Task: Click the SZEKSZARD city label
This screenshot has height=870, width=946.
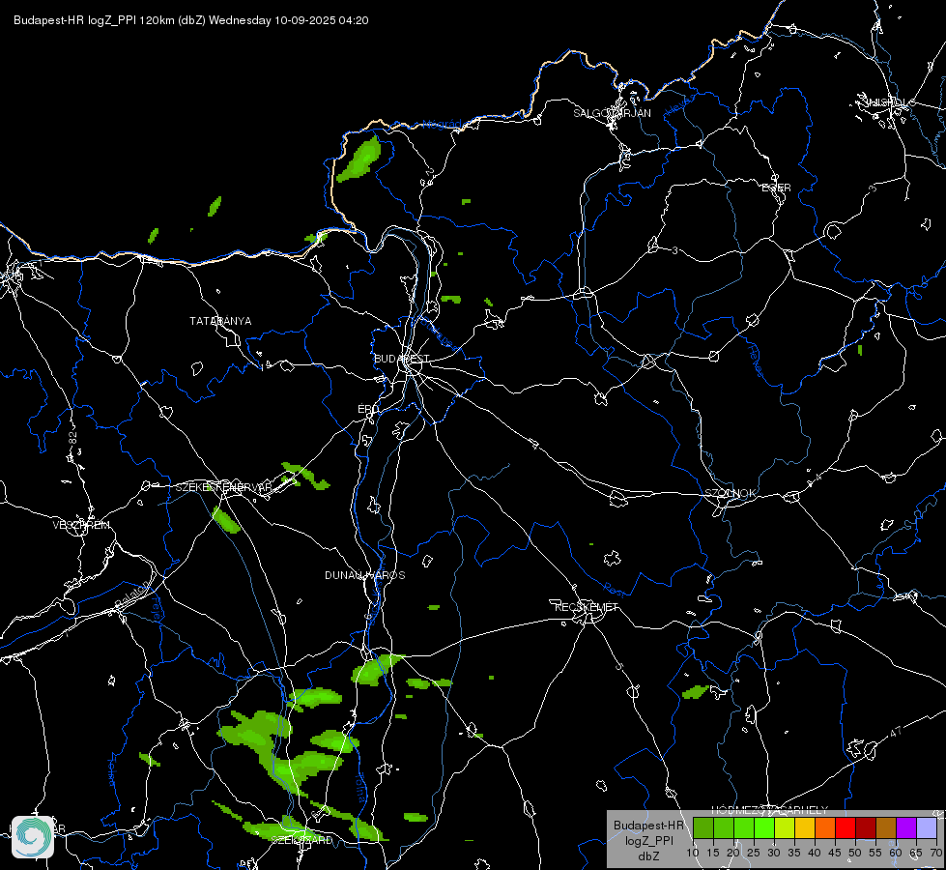Action: tap(301, 840)
